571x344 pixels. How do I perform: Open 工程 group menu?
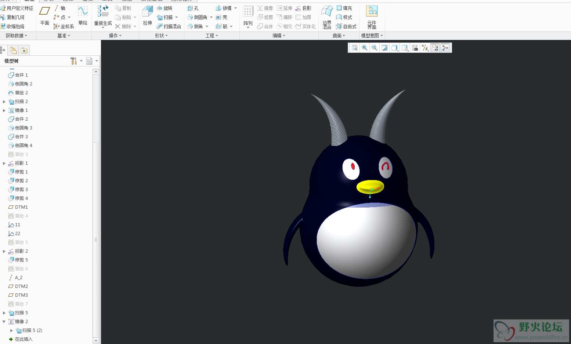point(212,36)
